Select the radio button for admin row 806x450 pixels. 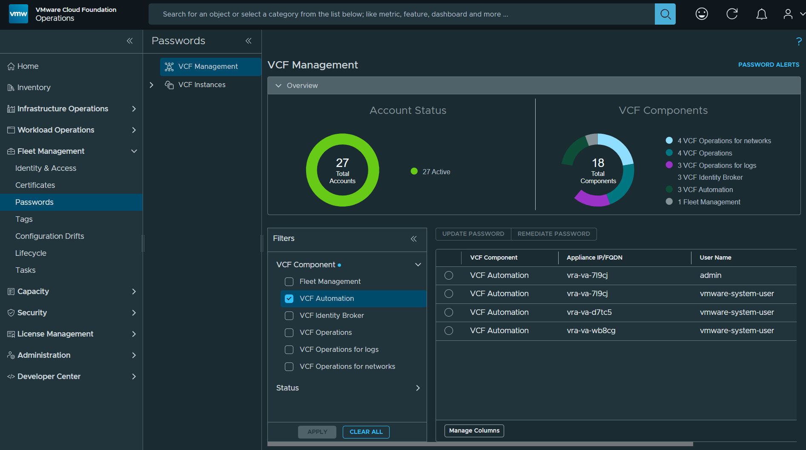pos(449,275)
